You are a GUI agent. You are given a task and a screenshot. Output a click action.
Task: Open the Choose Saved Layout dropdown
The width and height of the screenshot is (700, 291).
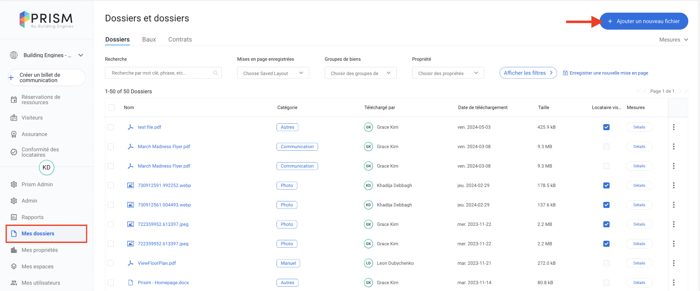(273, 73)
